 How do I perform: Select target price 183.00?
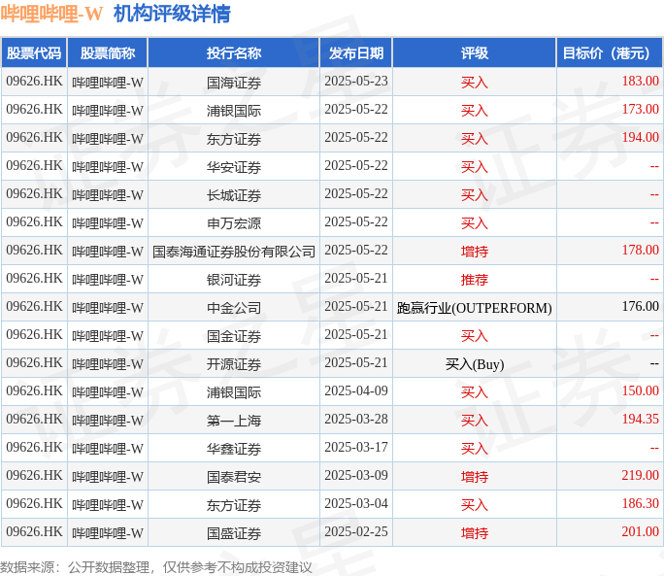coord(641,81)
